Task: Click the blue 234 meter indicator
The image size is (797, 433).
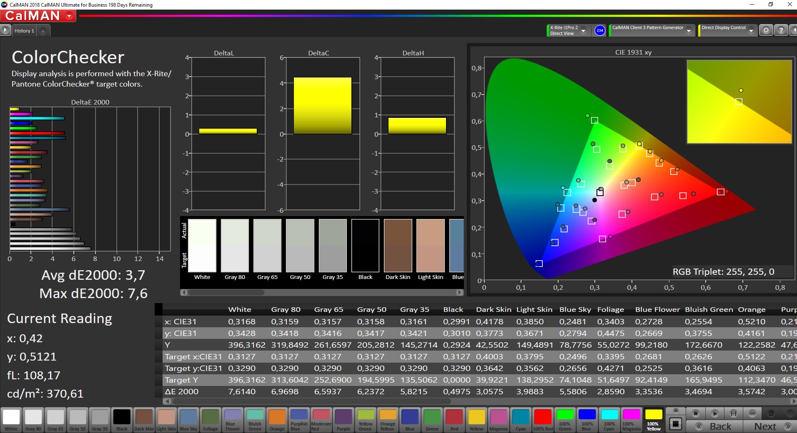Action: [x=599, y=30]
